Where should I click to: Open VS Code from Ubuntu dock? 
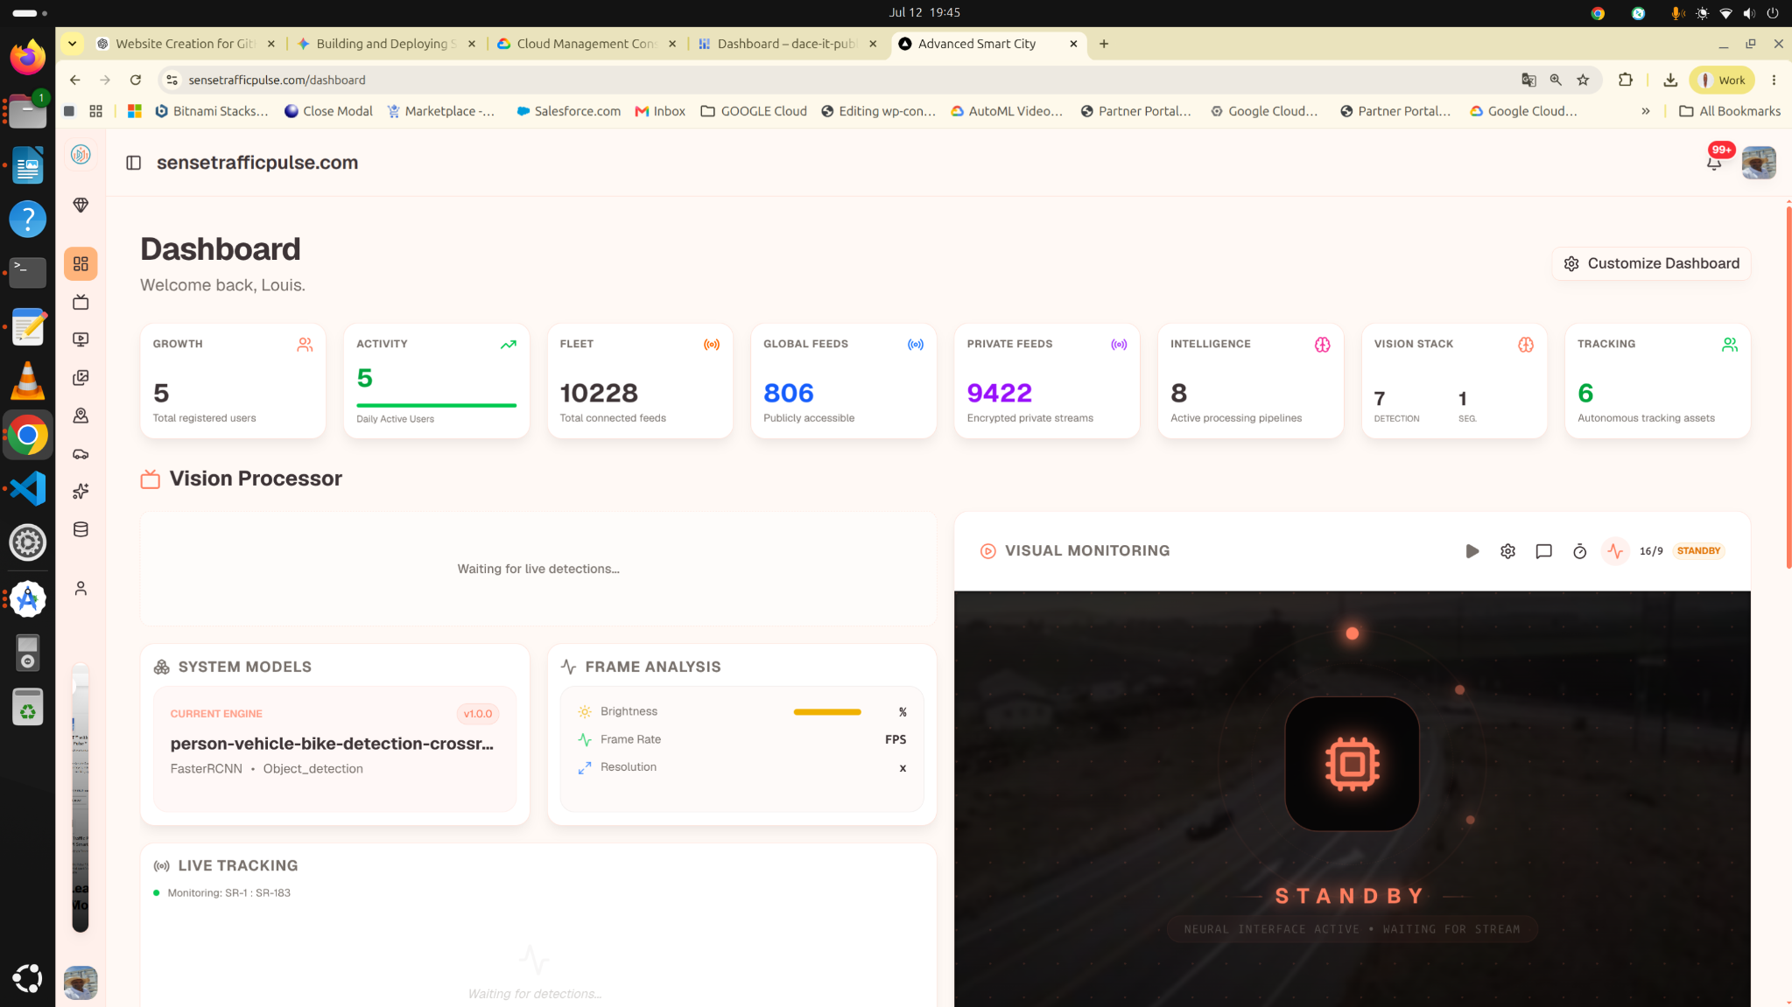[x=28, y=488]
